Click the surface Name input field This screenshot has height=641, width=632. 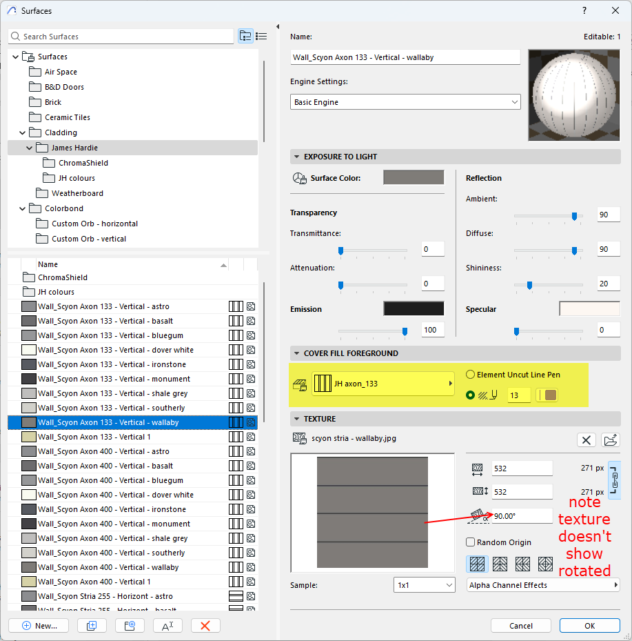405,57
